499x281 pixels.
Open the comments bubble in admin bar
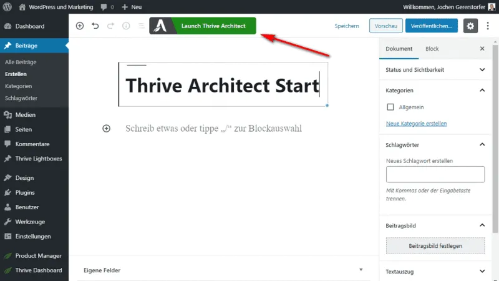(107, 7)
